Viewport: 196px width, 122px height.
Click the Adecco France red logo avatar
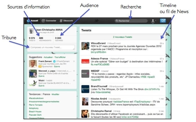(x=85, y=61)
